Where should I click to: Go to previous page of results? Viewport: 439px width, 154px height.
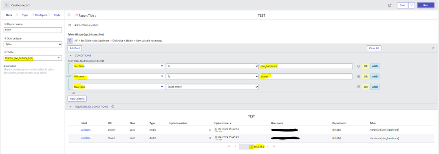click(x=235, y=146)
